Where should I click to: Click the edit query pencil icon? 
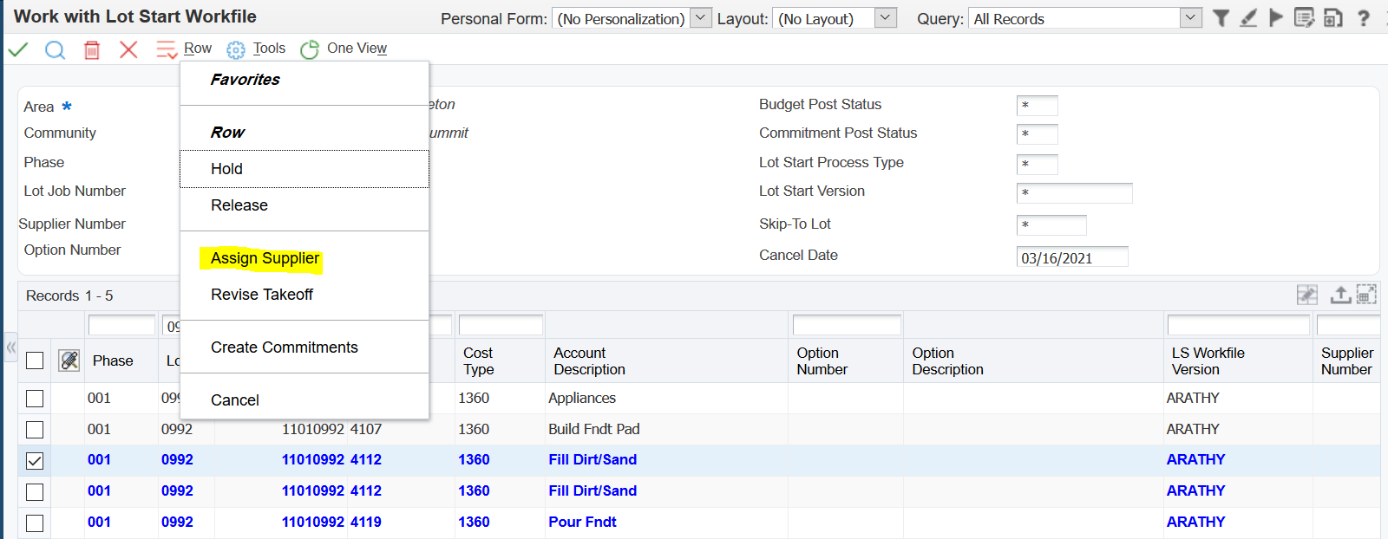(x=1248, y=17)
